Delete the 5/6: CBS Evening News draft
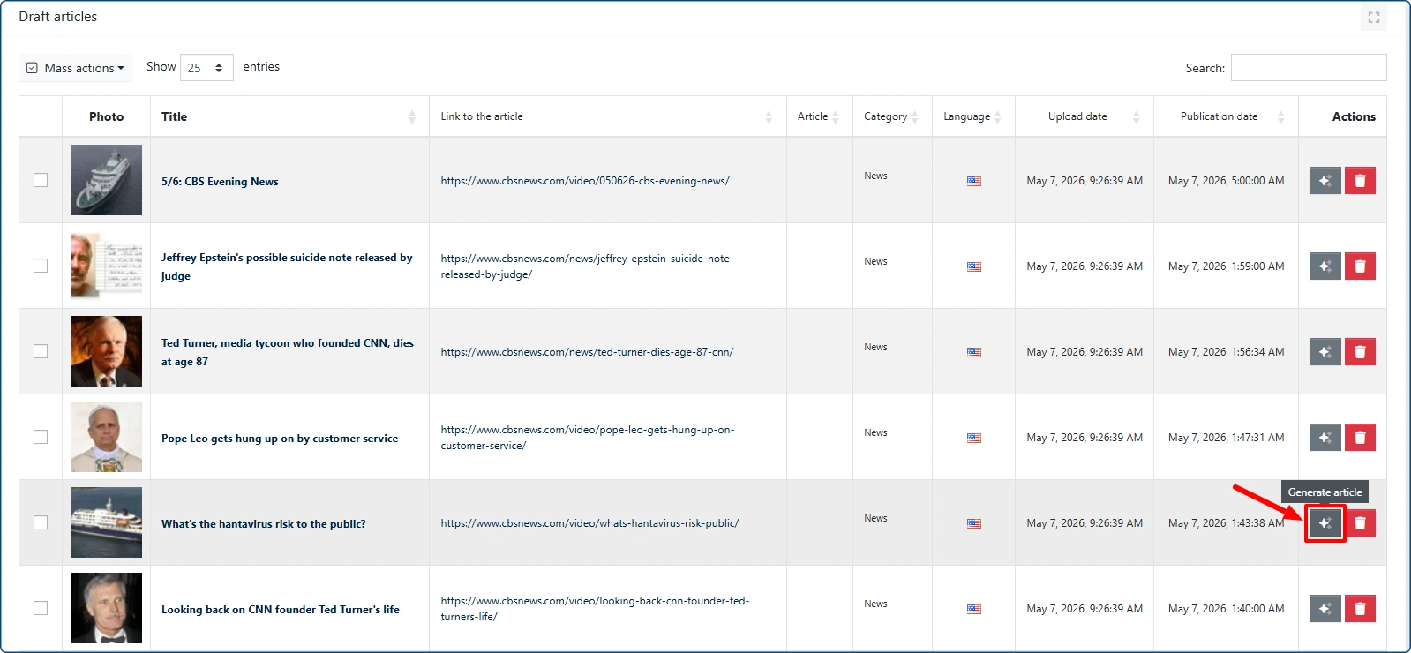This screenshot has height=653, width=1411. click(x=1360, y=181)
